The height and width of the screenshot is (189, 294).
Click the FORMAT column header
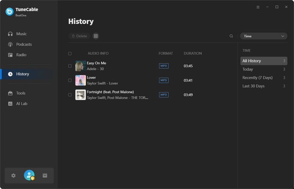166,53
